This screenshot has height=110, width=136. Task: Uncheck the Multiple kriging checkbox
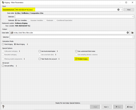76,59
